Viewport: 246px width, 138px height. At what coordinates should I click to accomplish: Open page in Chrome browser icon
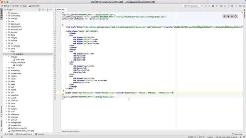[x=225, y=16]
